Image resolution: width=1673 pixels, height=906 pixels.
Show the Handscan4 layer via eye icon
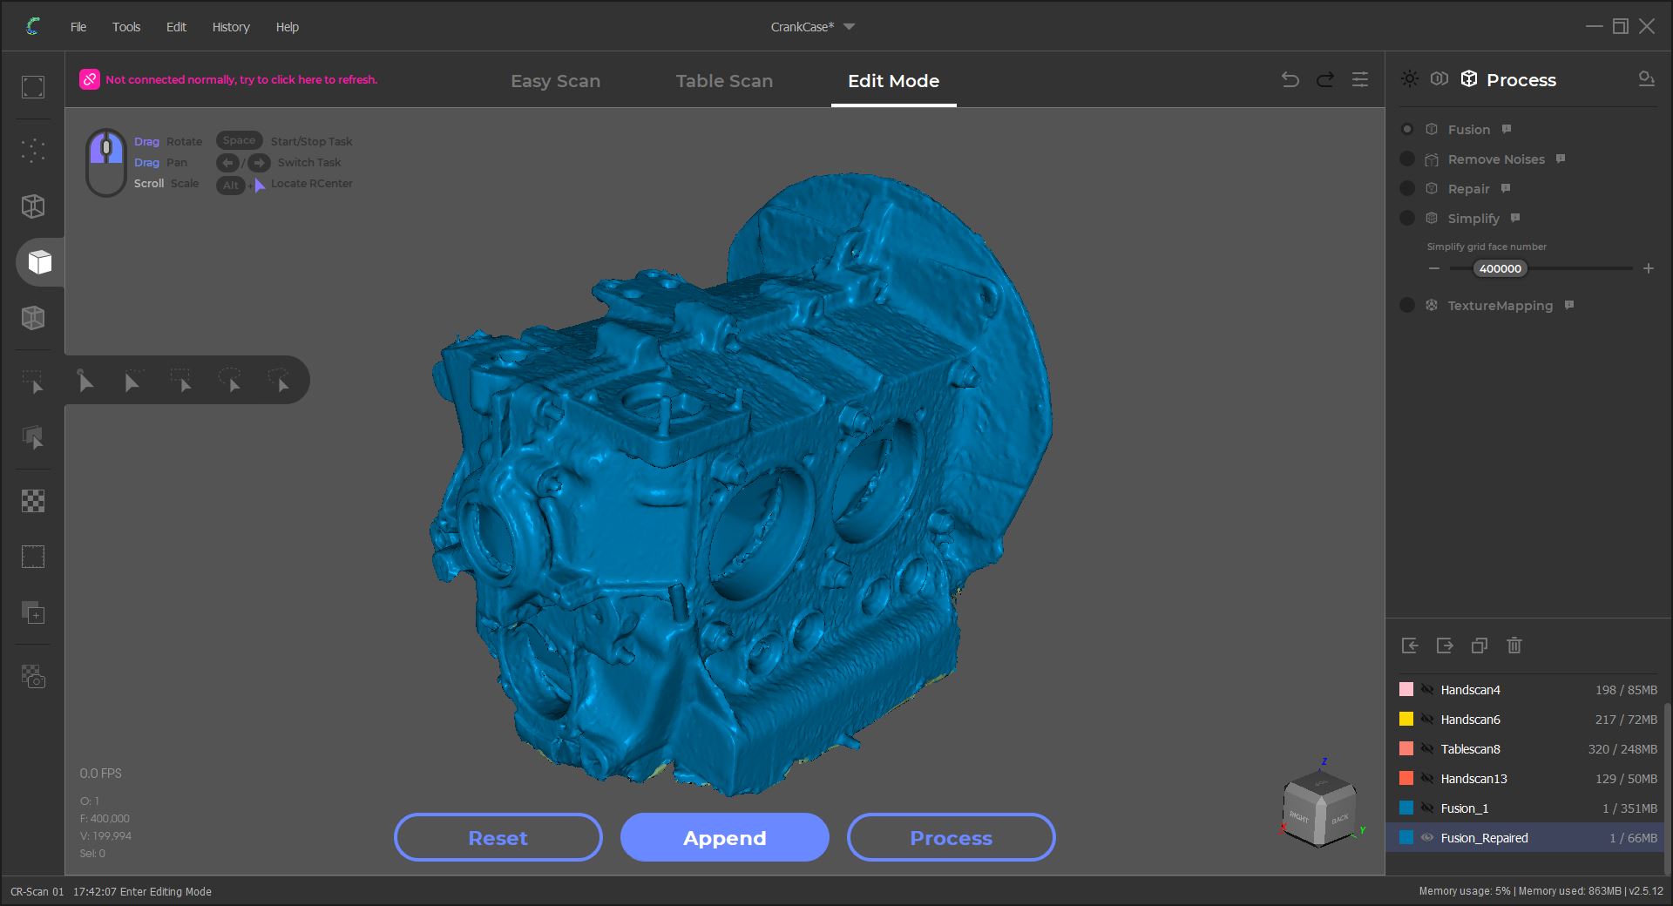click(1427, 689)
